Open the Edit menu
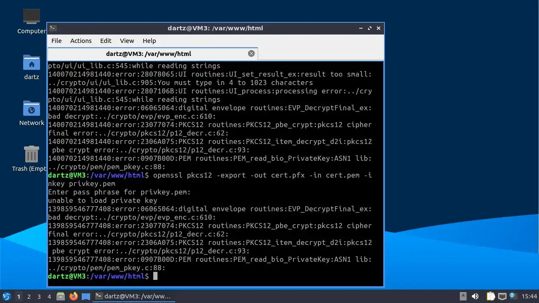This screenshot has height=303, width=539. [x=106, y=41]
